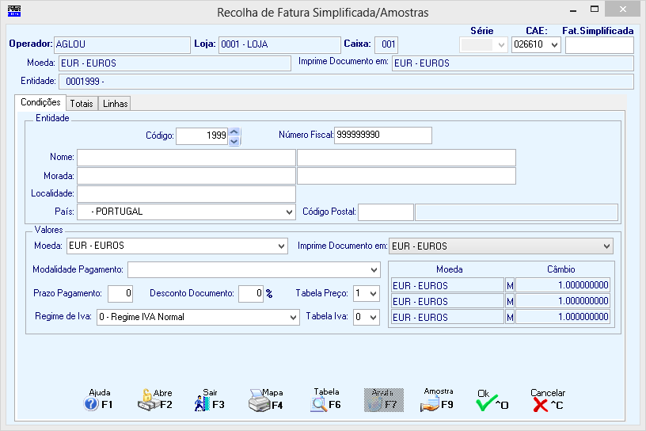
Task: Open the Modalidade Pagamento dropdown
Action: 374,270
